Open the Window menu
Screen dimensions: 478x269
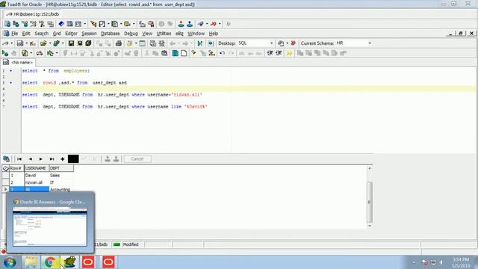pyautogui.click(x=196, y=34)
